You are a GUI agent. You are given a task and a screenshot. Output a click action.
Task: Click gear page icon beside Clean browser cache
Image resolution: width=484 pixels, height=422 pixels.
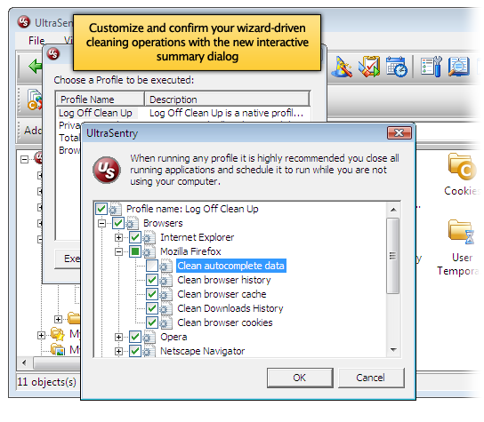coord(166,294)
